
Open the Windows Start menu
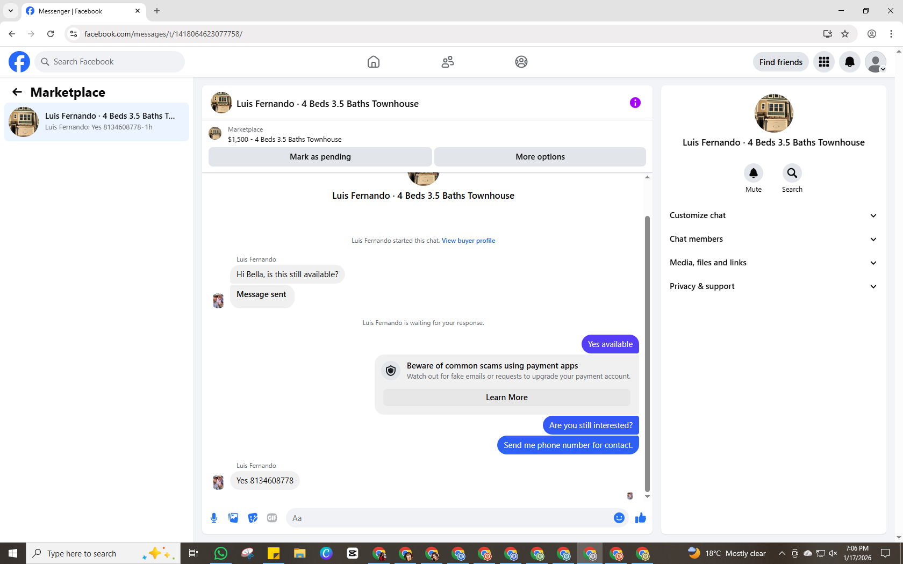coord(13,553)
